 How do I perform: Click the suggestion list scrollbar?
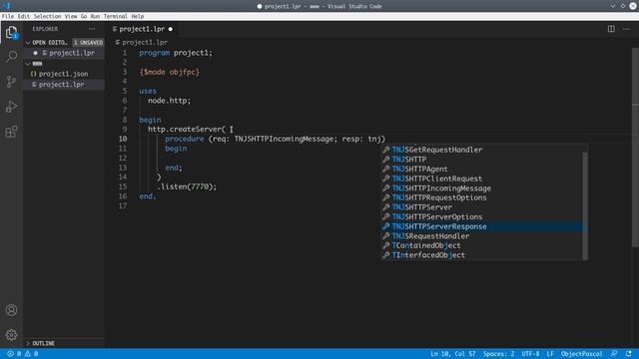[585, 206]
